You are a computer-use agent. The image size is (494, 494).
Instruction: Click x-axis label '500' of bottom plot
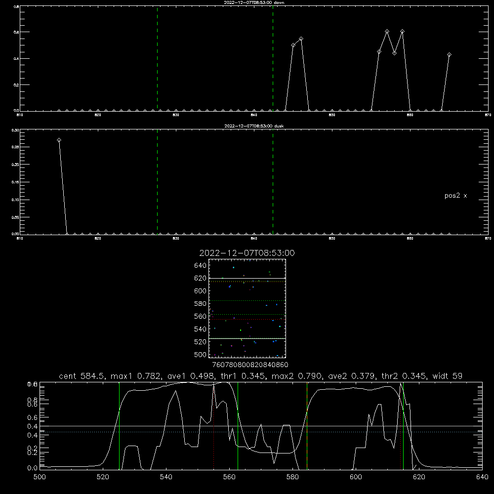point(40,477)
